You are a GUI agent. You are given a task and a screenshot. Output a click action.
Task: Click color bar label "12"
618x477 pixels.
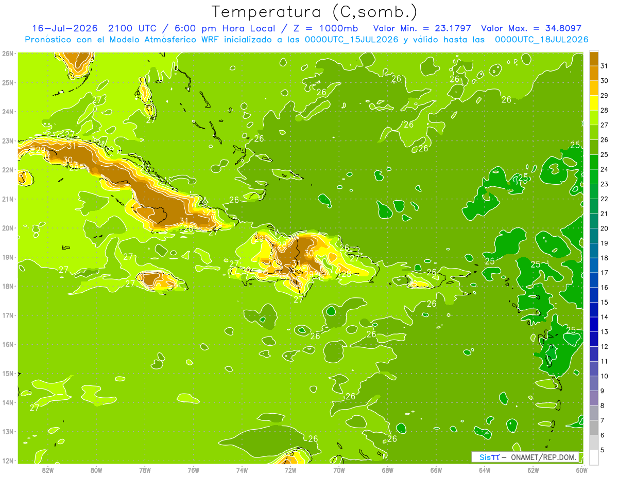coord(604,346)
